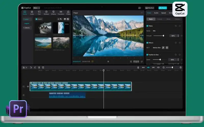Open the Audio panel tab
Screen dimensions: 204x127
[x=32, y=13]
